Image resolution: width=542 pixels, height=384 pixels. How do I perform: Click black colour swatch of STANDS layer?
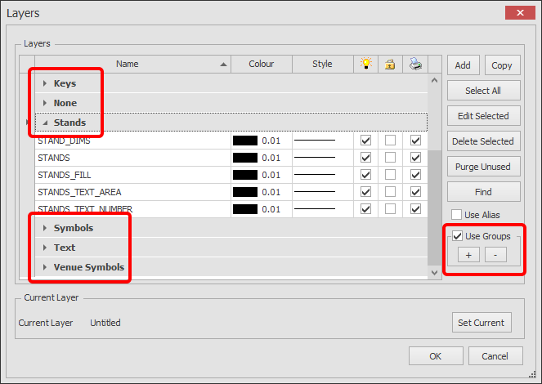245,158
